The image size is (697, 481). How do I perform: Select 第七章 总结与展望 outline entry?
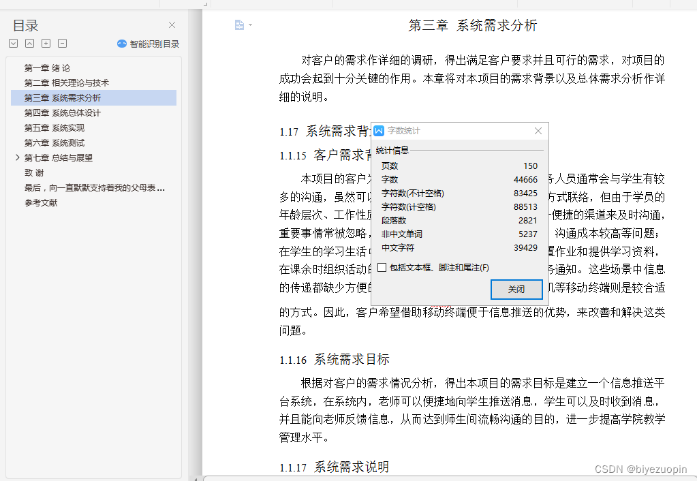coord(58,158)
